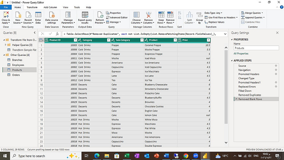Image resolution: width=284 pixels, height=160 pixels.
Task: Open the File tab
Action: pos(6,7)
